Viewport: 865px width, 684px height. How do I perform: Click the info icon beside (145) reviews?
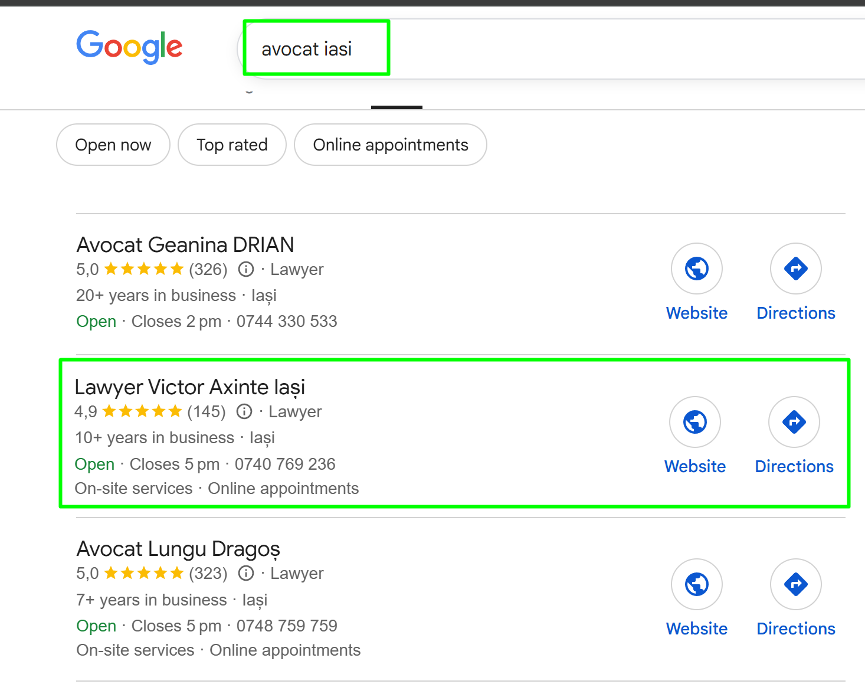pos(244,411)
